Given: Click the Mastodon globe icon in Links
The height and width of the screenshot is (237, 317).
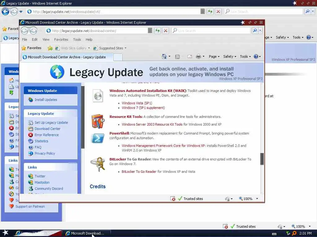Looking at the screenshot, I should pos(31,182).
